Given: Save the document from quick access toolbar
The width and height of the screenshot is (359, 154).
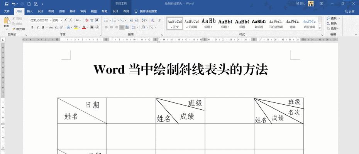Looking at the screenshot, I should click(x=7, y=3).
